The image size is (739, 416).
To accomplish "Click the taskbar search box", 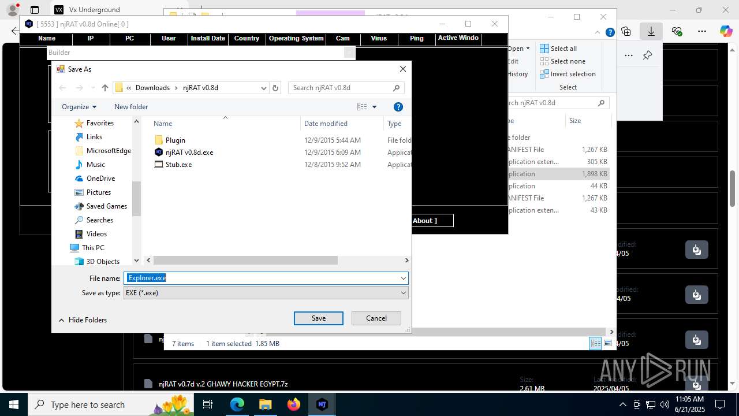I will coord(110,404).
